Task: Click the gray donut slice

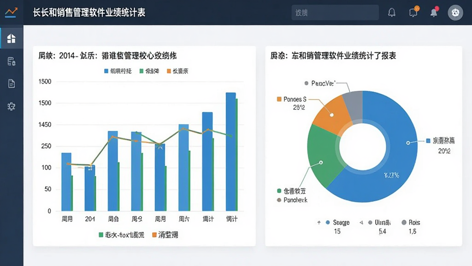Action: coord(354,106)
